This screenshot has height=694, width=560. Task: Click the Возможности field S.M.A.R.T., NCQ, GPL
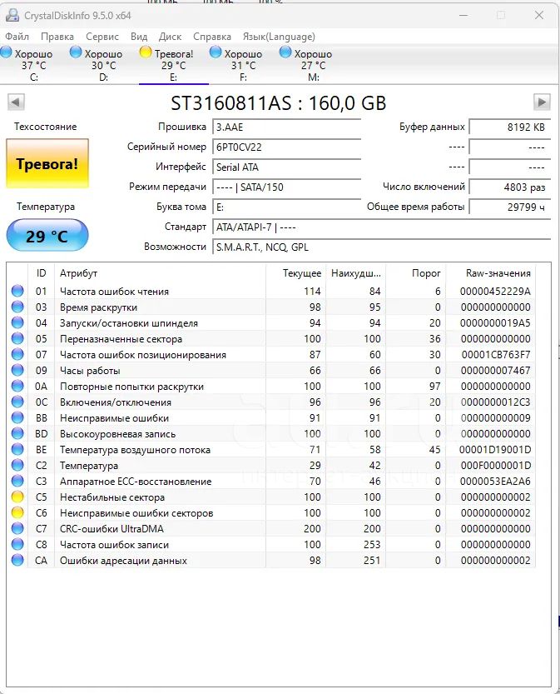[x=381, y=247]
